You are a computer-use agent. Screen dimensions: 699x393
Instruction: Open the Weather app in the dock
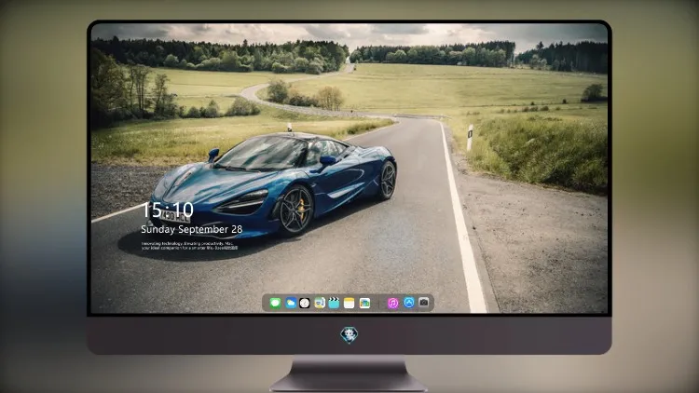291,303
